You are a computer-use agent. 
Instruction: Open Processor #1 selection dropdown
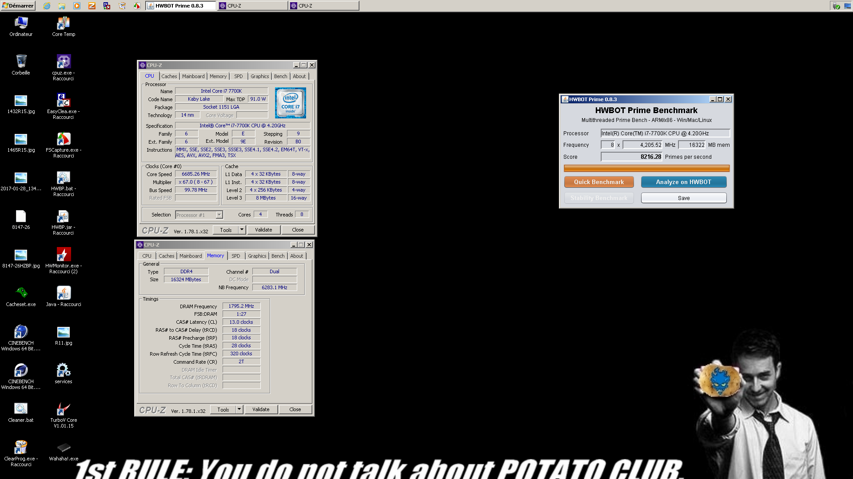pos(199,215)
